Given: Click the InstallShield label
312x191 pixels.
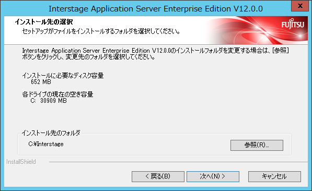Looking at the screenshot, I should [x=21, y=162].
